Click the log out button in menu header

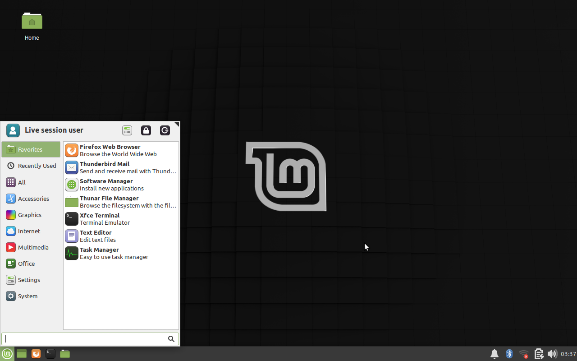[165, 130]
